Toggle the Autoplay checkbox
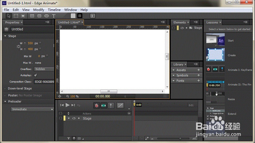Screen dimensions: 255x143 click(36, 75)
